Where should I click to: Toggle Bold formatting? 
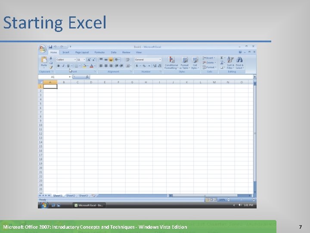pyautogui.click(x=59, y=66)
